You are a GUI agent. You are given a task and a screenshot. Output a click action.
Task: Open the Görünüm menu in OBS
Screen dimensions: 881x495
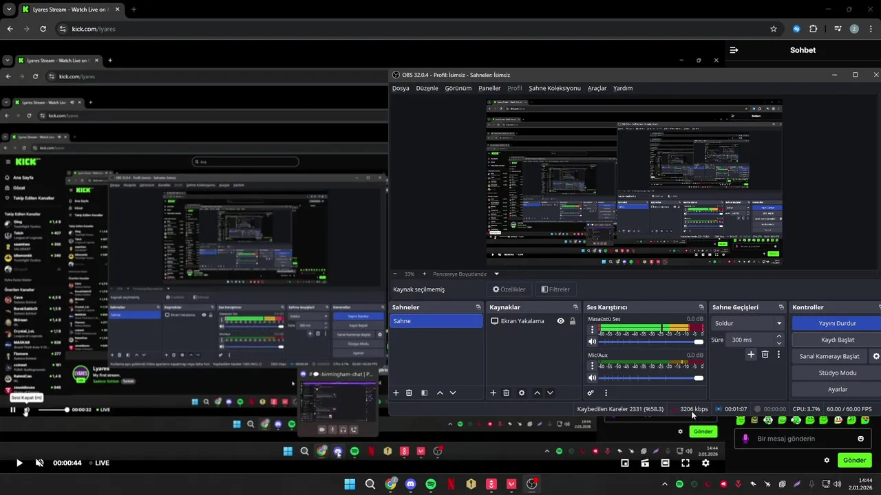[458, 88]
